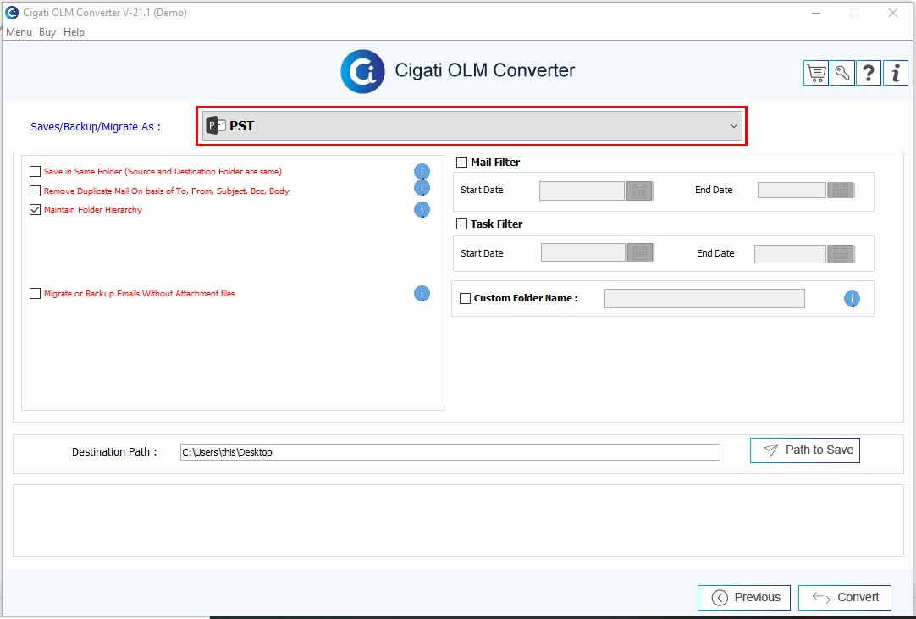Click the shopping cart buy icon
Image resolution: width=916 pixels, height=619 pixels.
tap(816, 73)
